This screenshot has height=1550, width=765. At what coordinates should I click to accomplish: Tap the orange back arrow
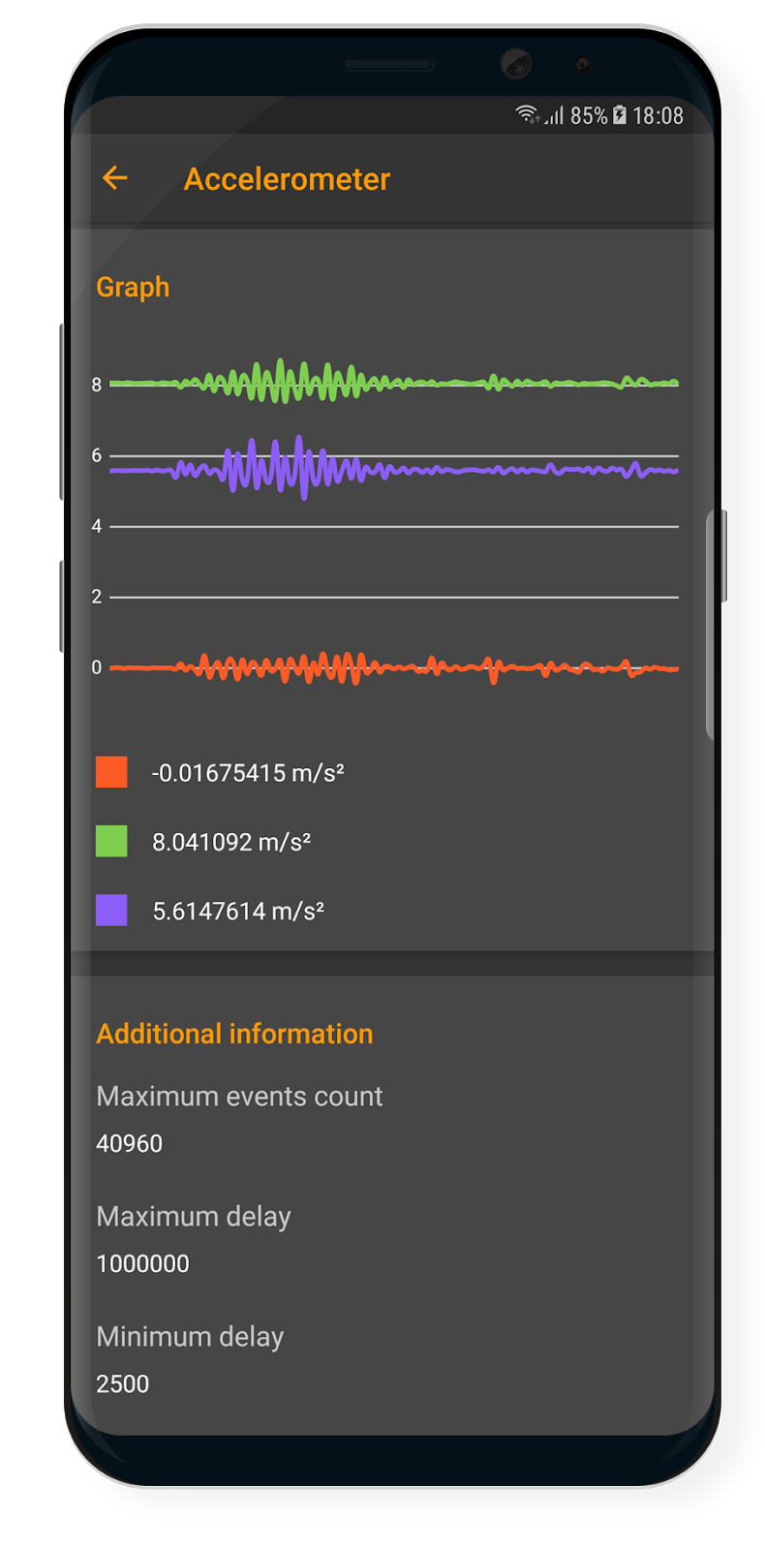115,178
